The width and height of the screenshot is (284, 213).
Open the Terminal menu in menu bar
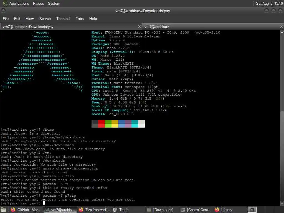[x=63, y=19]
